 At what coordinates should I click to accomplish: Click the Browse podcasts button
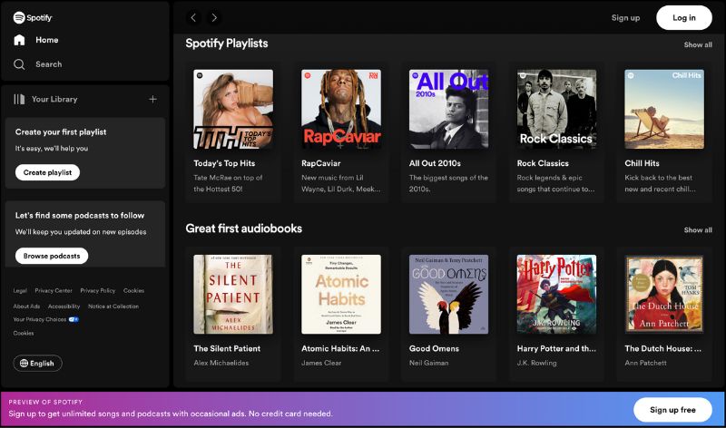52,256
